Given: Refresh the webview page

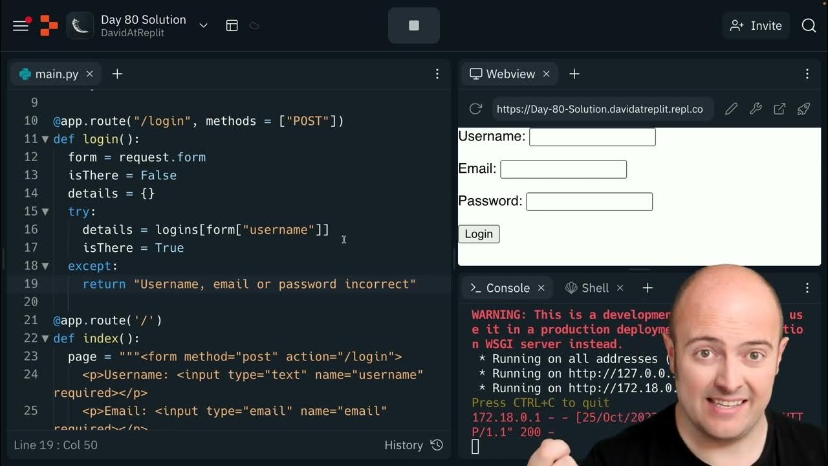Looking at the screenshot, I should [x=475, y=109].
